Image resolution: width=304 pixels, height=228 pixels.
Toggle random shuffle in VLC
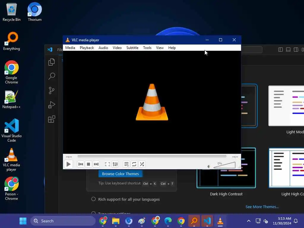(x=142, y=164)
